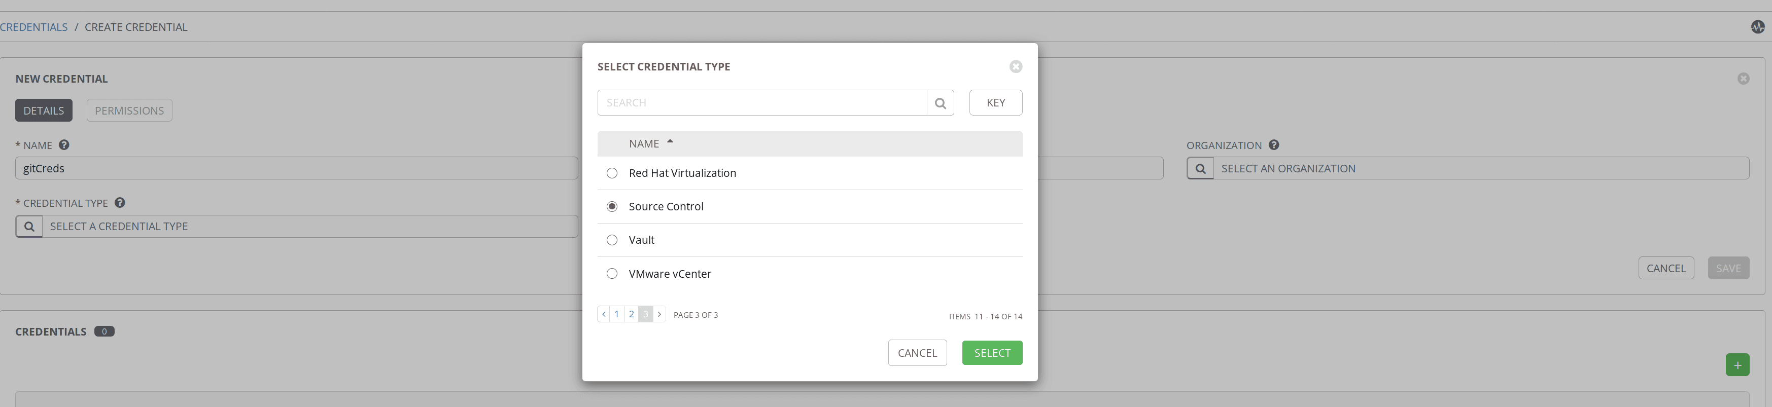The image size is (1772, 407).
Task: Click the search magnifier in credential type dialog
Action: 940,103
